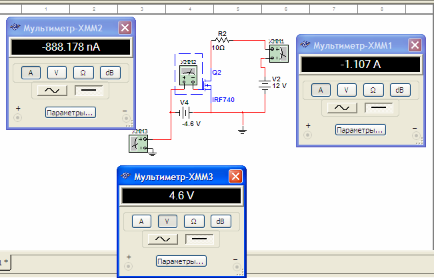Select voltmeter mode V in Multimeter-XMM1
Image resolution: width=434 pixels, height=278 pixels.
tap(347, 90)
